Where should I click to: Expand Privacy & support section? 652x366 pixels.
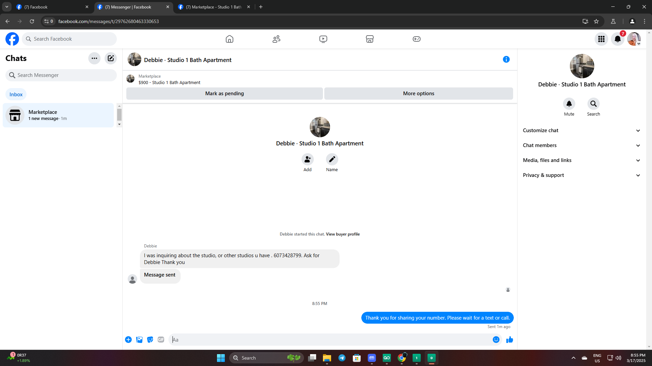tap(582, 175)
